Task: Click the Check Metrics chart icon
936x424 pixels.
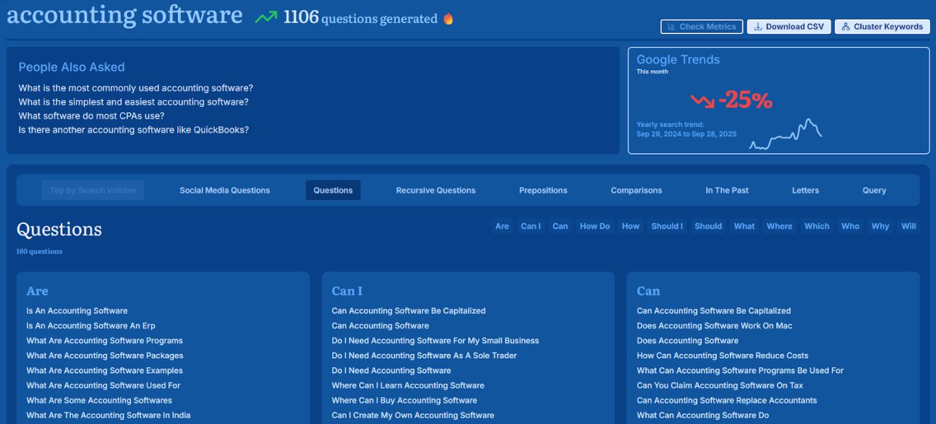Action: tap(671, 27)
